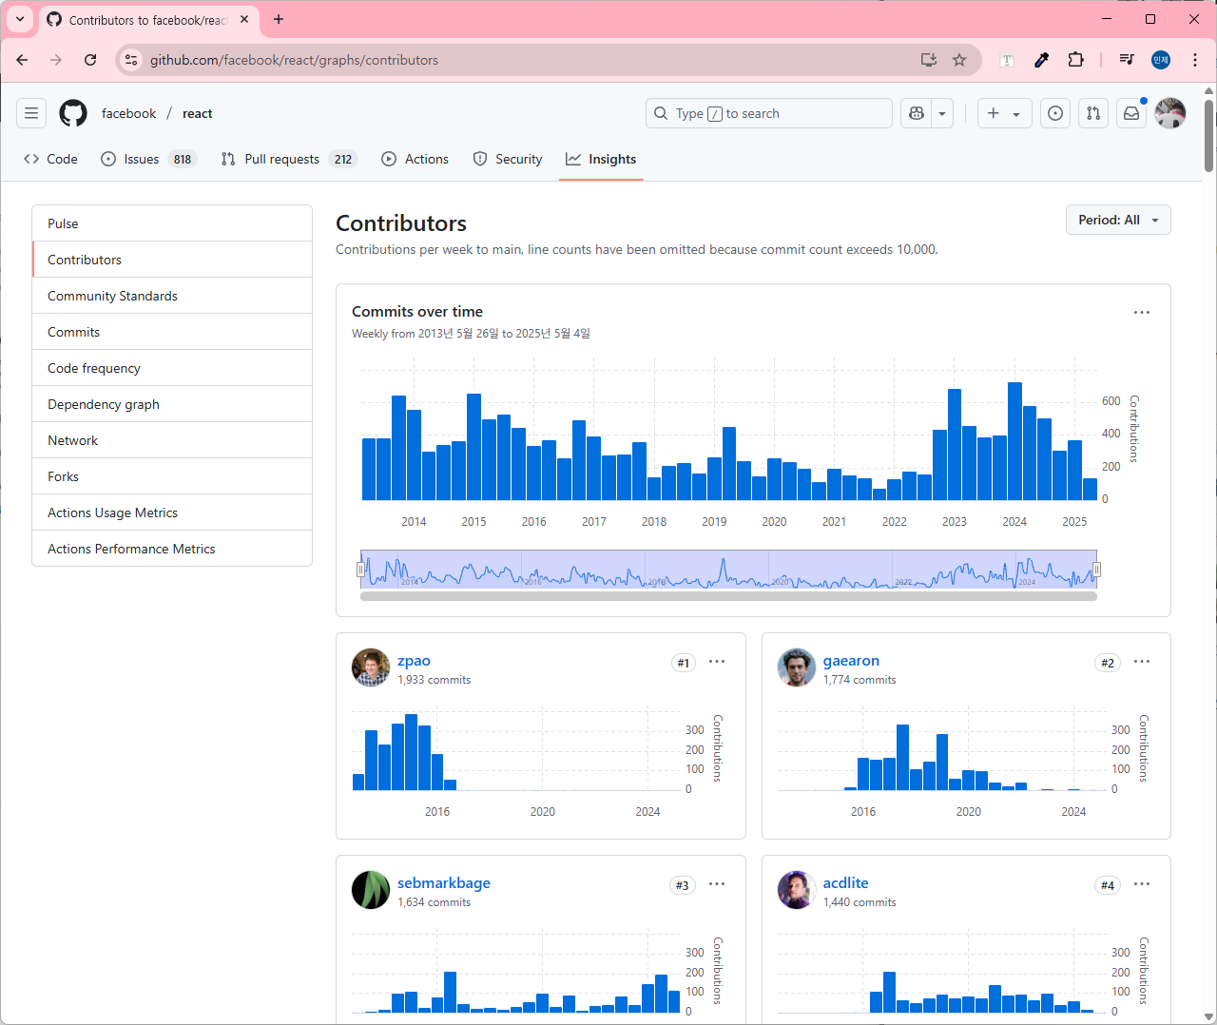This screenshot has width=1217, height=1025.
Task: Open the issues icon in header
Action: [x=1055, y=113]
